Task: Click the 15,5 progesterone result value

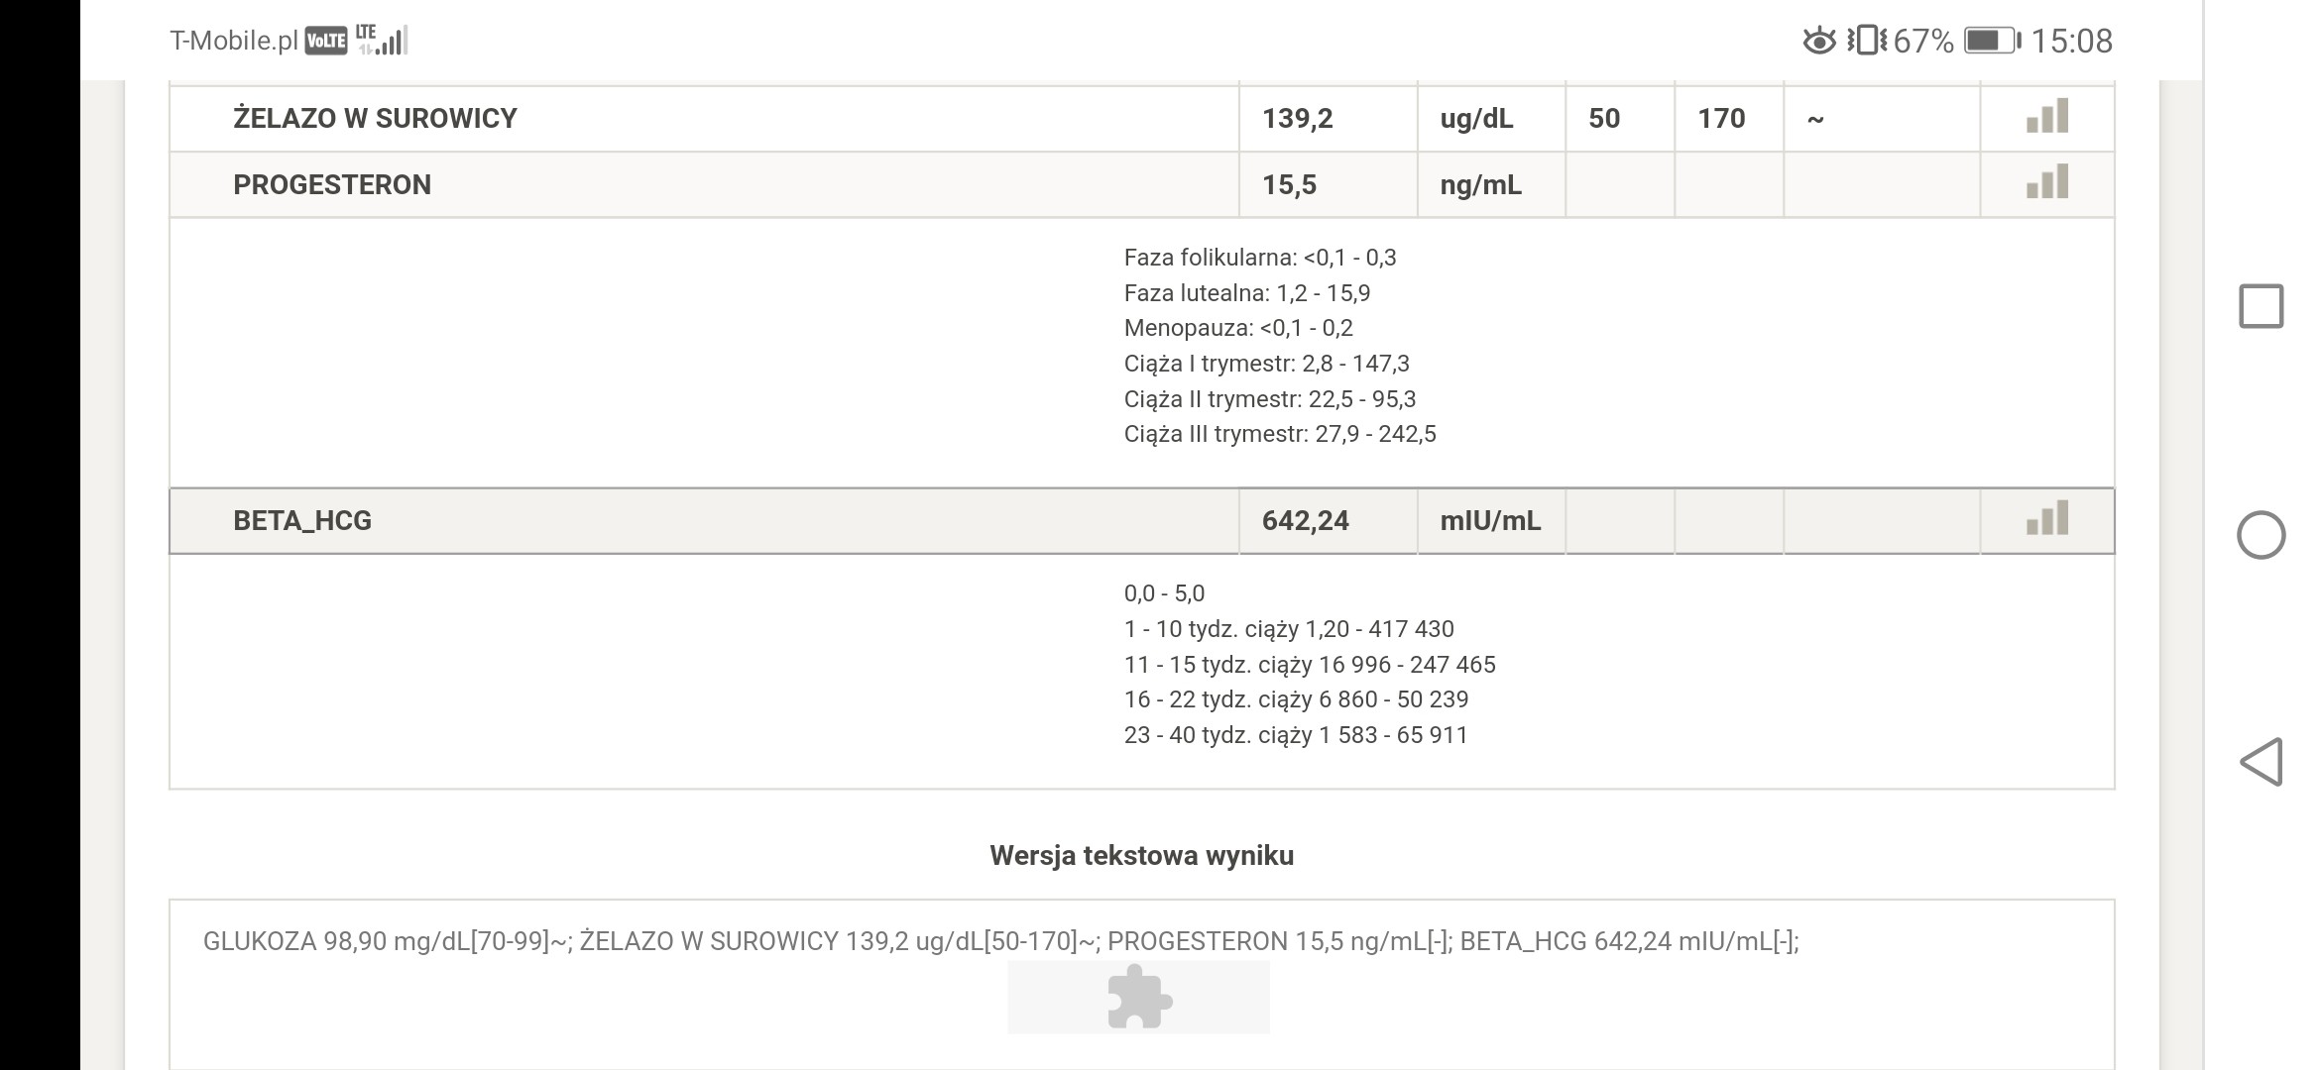Action: point(1289,185)
